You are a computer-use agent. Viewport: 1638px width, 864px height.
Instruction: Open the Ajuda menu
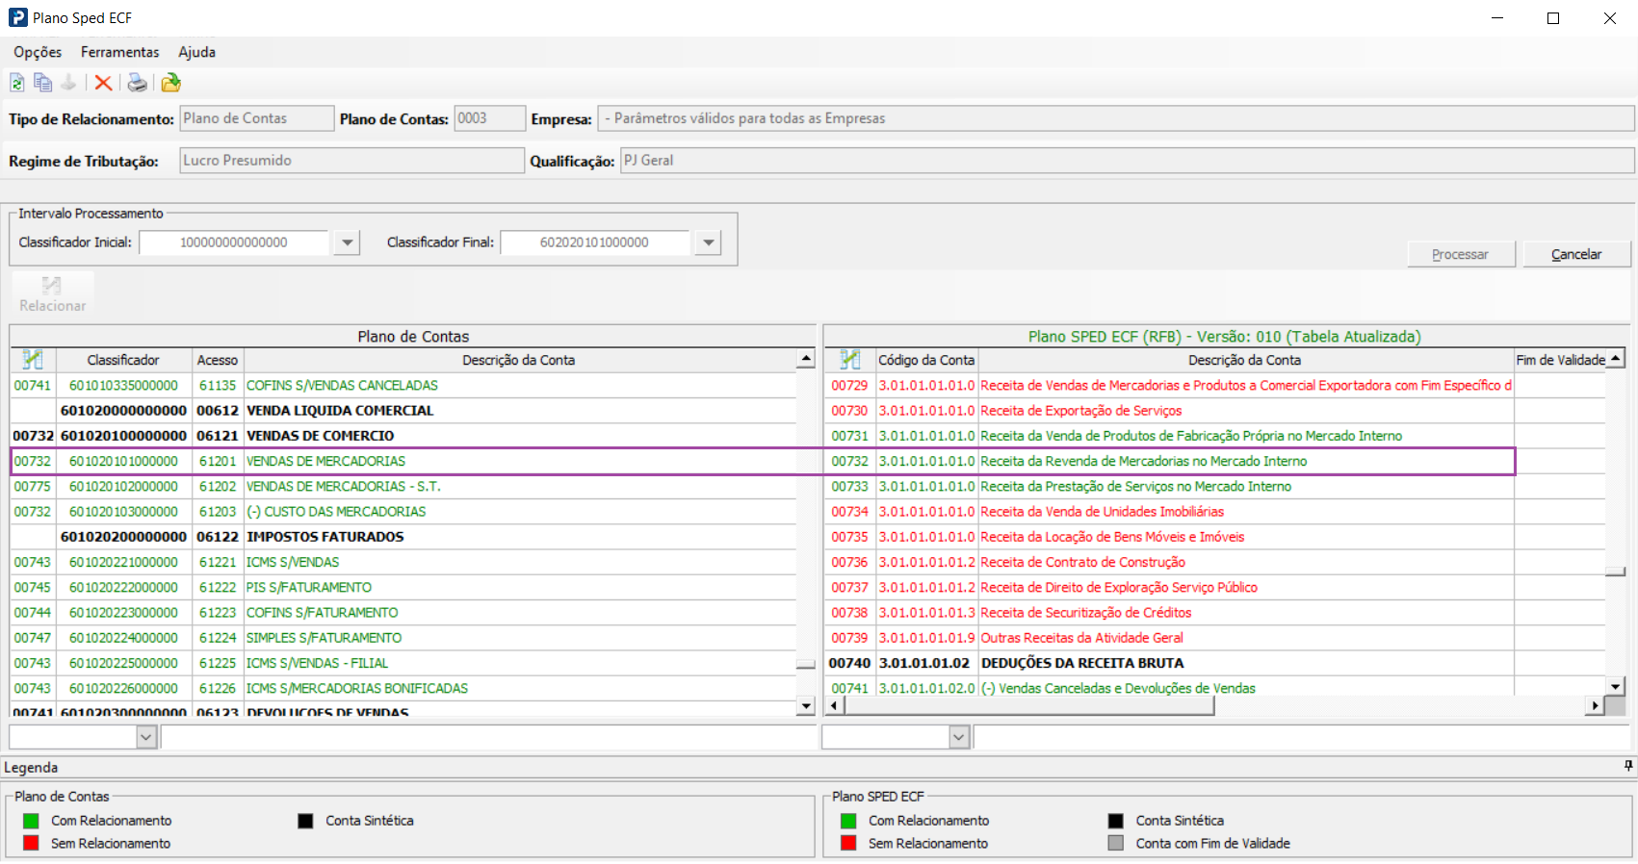click(x=196, y=52)
